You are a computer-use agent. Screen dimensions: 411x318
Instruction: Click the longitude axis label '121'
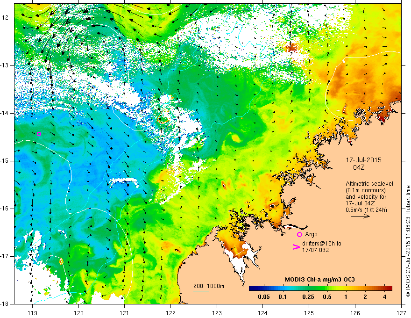coord(124,313)
